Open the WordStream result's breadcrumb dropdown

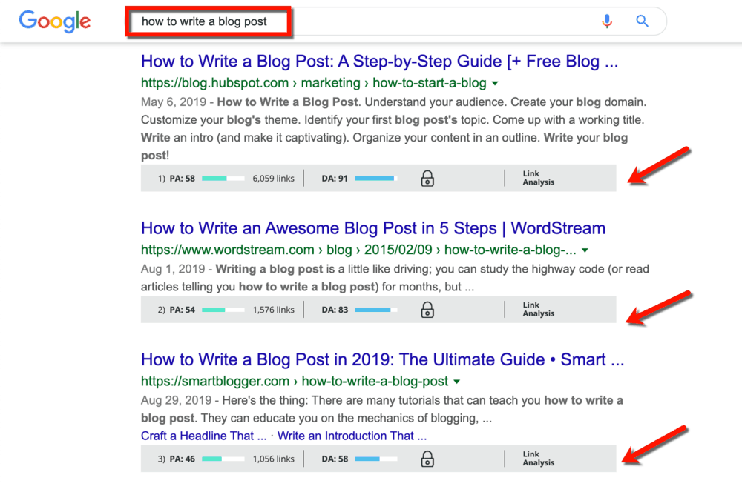point(585,250)
